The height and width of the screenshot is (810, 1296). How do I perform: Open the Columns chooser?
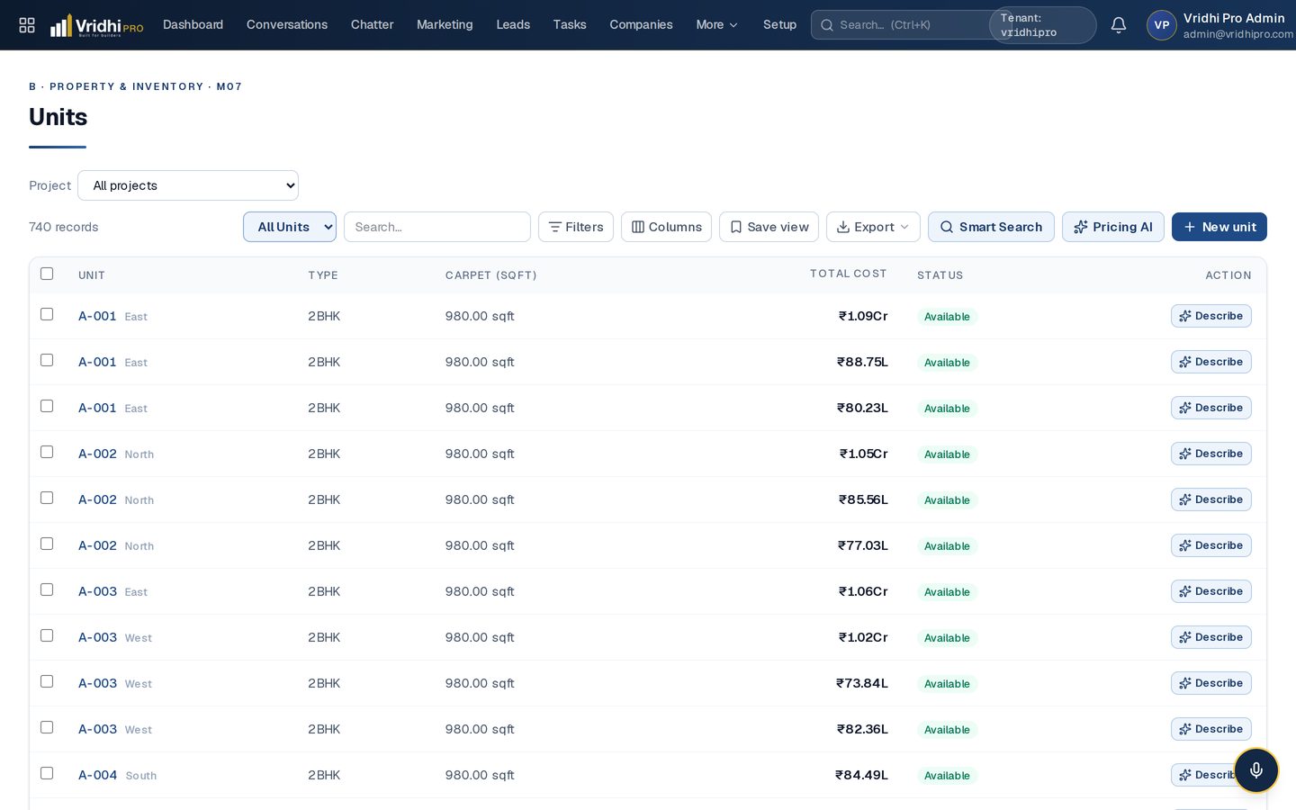(x=666, y=227)
